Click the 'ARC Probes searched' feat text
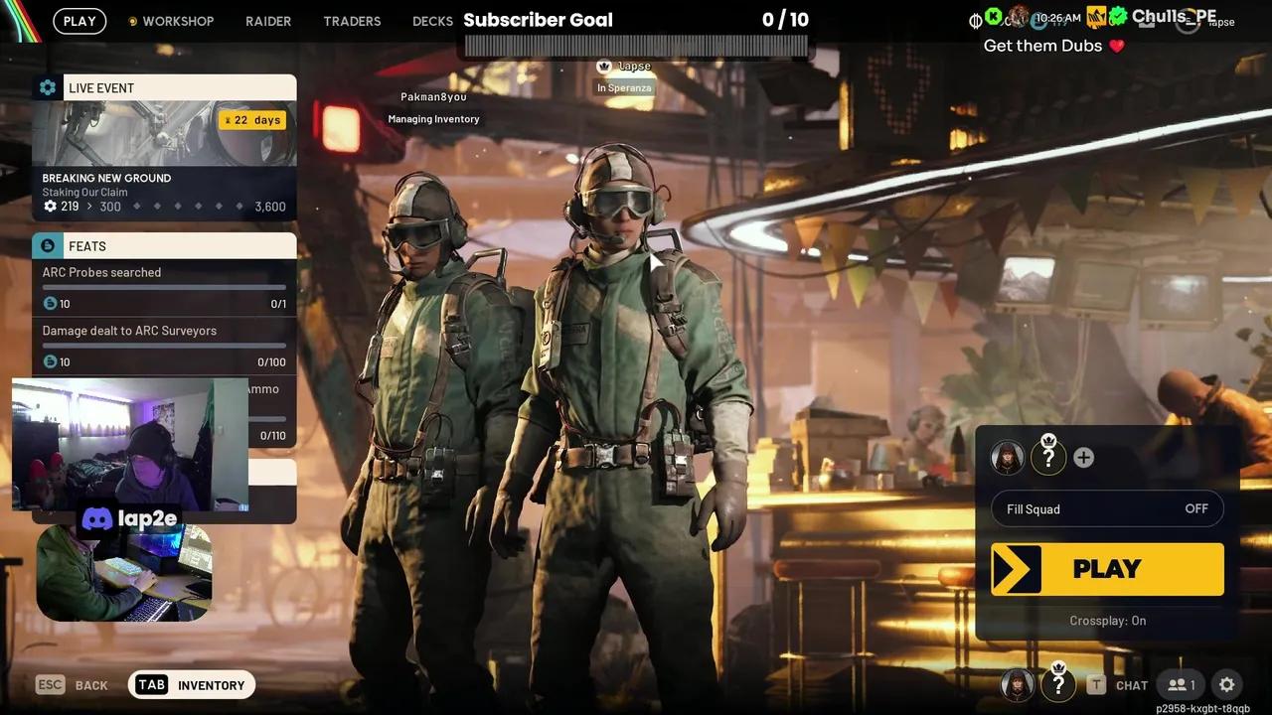1272x715 pixels. pos(101,272)
